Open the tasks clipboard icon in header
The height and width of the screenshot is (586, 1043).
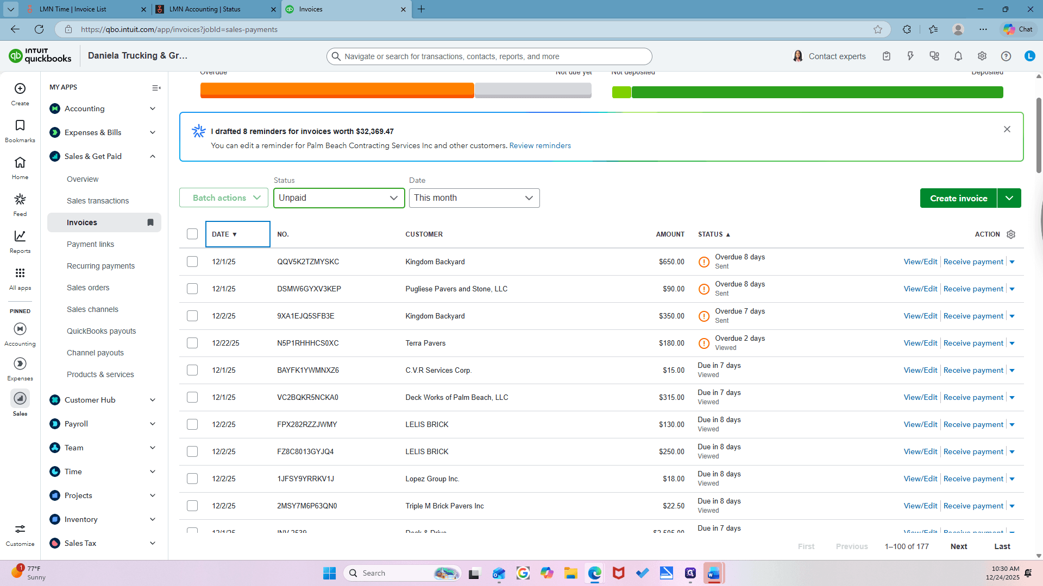[887, 56]
